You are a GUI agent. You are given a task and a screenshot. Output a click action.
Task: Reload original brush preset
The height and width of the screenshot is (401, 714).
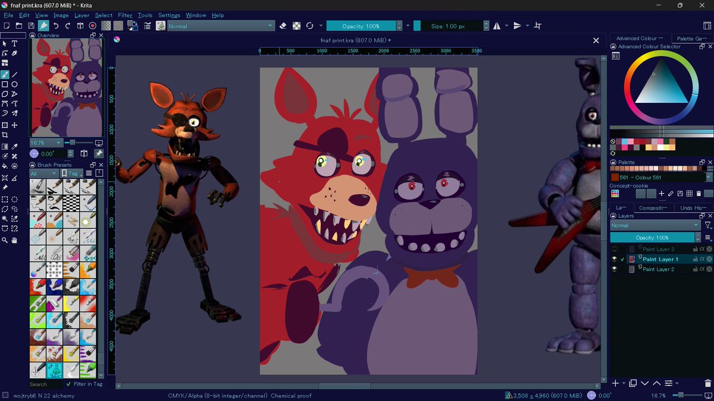[309, 26]
